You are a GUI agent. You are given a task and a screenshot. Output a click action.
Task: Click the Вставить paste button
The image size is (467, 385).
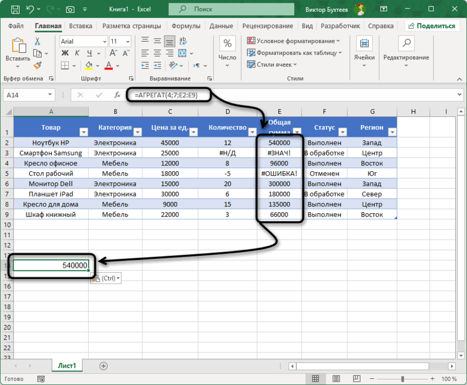18,51
